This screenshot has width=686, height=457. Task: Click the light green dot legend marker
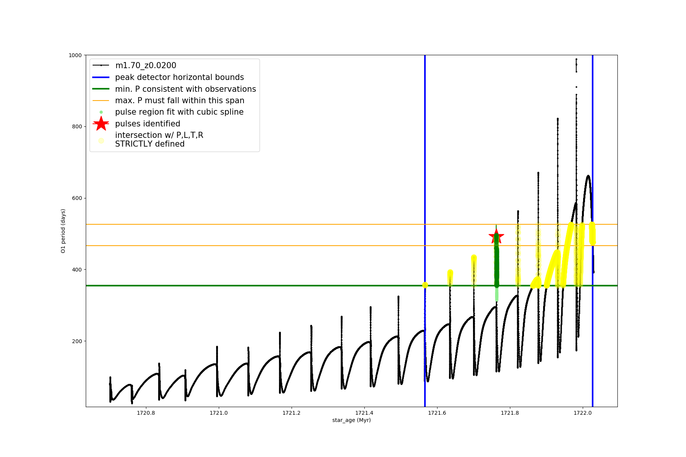101,112
